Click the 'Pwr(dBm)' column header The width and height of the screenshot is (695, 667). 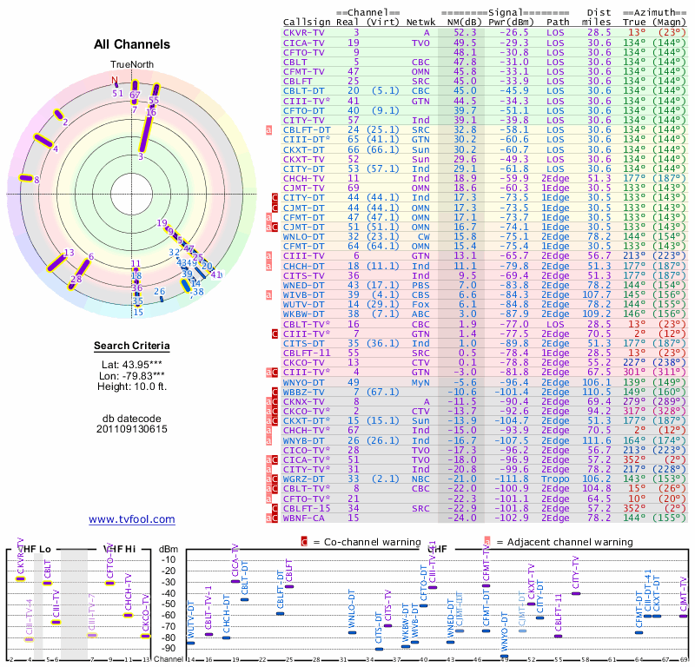[x=512, y=23]
